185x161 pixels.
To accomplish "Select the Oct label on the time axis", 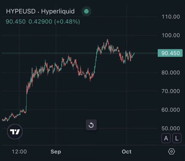I will (x=127, y=151).
